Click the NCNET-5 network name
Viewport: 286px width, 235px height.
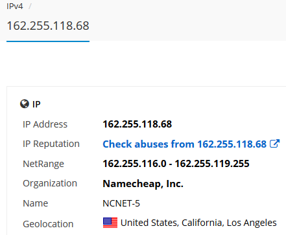[x=121, y=203]
